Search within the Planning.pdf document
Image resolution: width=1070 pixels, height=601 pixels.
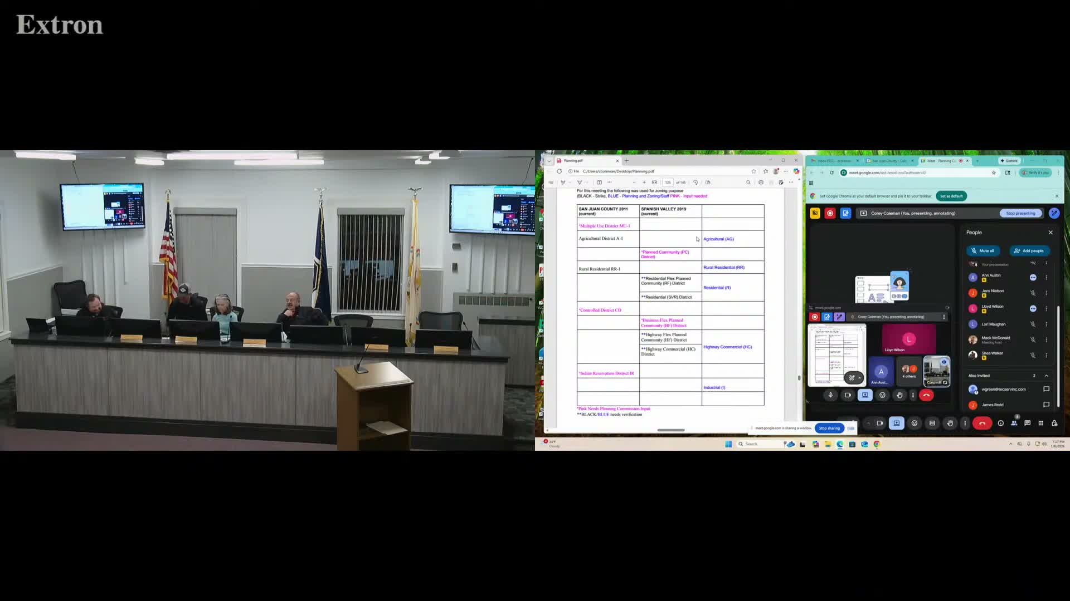click(x=748, y=182)
